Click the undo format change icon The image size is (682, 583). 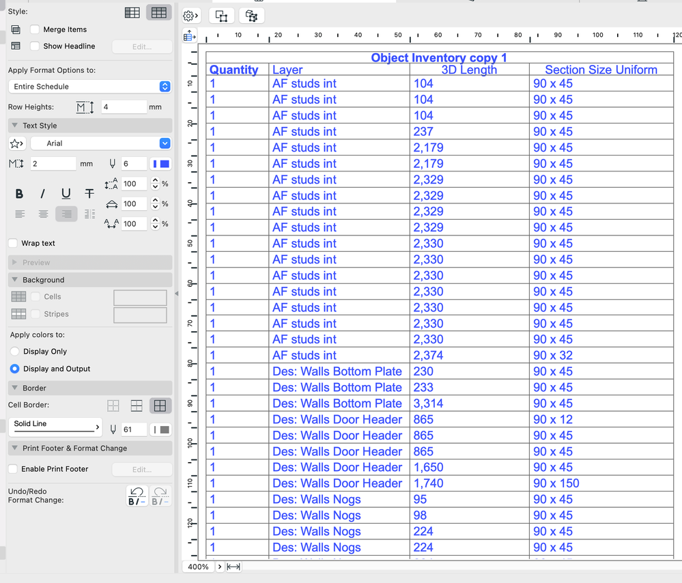coord(135,496)
